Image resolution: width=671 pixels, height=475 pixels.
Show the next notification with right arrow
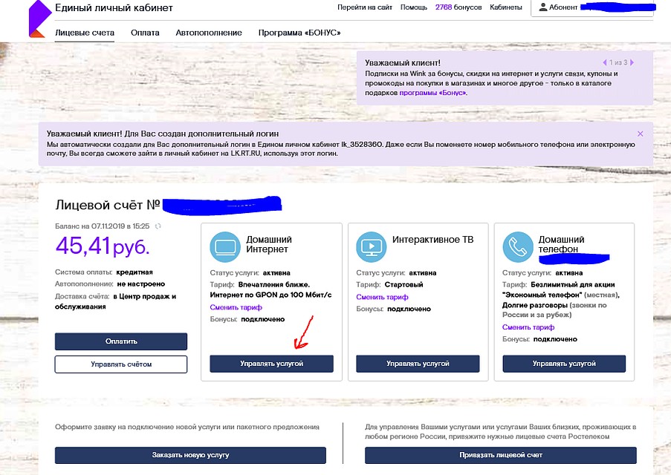[632, 62]
